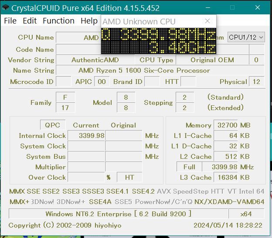Image resolution: width=272 pixels, height=238 pixels.
Task: Click the extended Family value 17
Action: click(65, 107)
